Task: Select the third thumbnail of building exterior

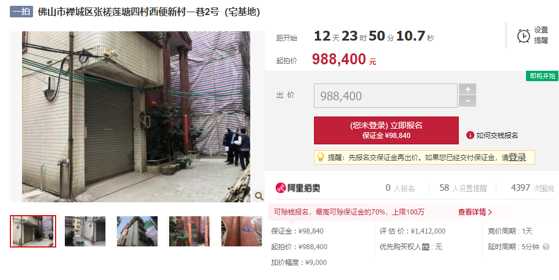Action: click(x=137, y=231)
